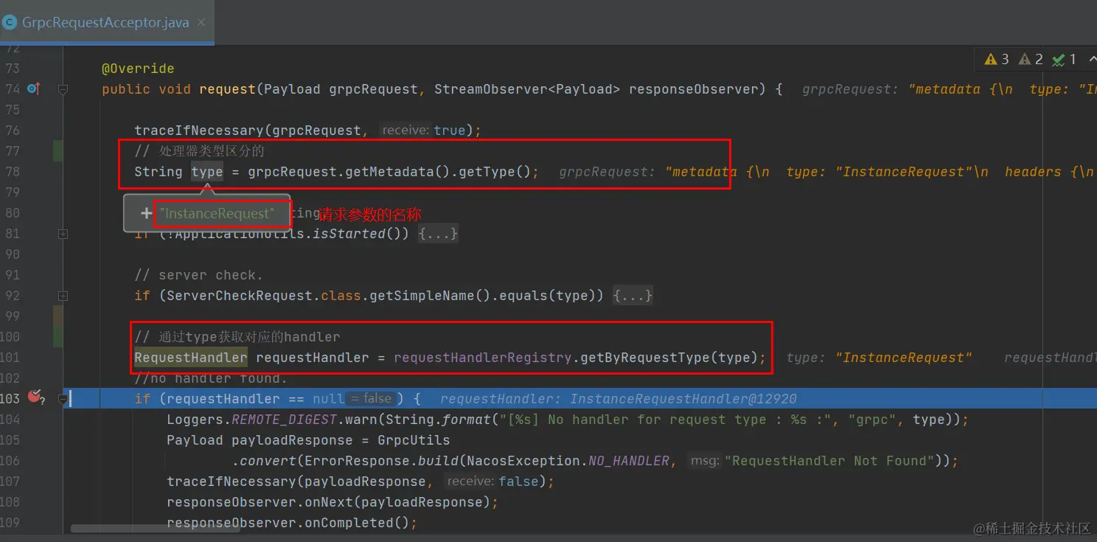Screen dimensions: 1097x542
Task: Click the 'receive:' parameter hint on line 76
Action: [x=406, y=130]
